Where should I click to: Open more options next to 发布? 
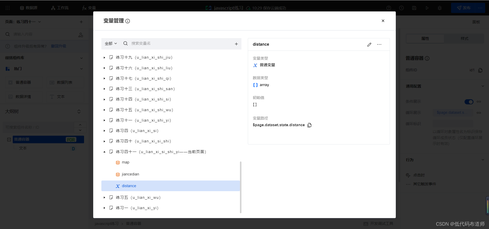click(480, 8)
